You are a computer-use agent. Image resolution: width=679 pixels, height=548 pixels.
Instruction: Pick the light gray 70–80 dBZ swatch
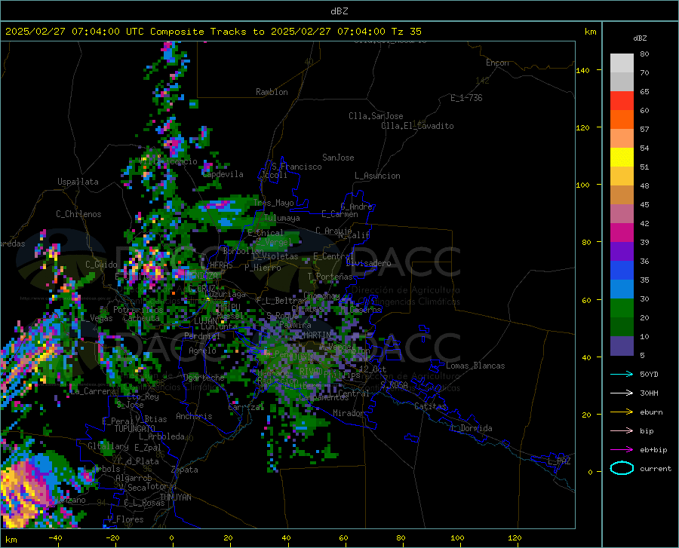[622, 63]
